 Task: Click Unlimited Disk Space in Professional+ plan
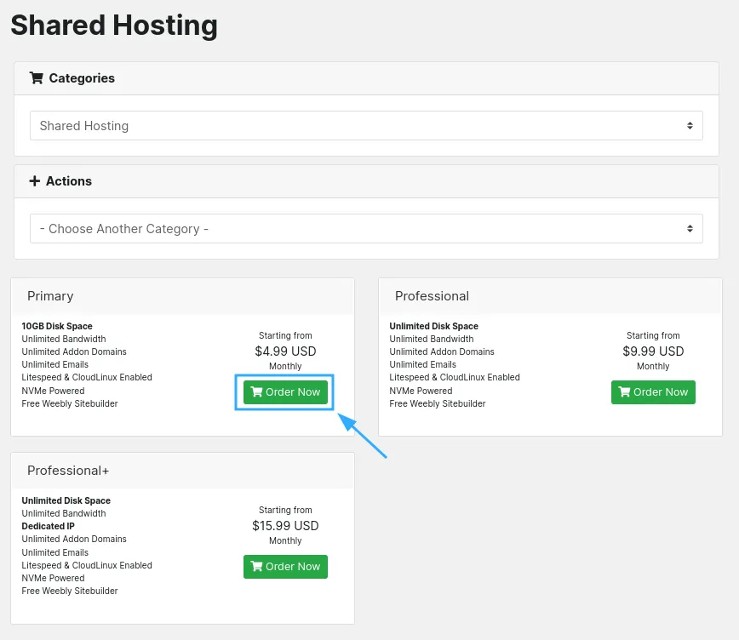coord(66,500)
